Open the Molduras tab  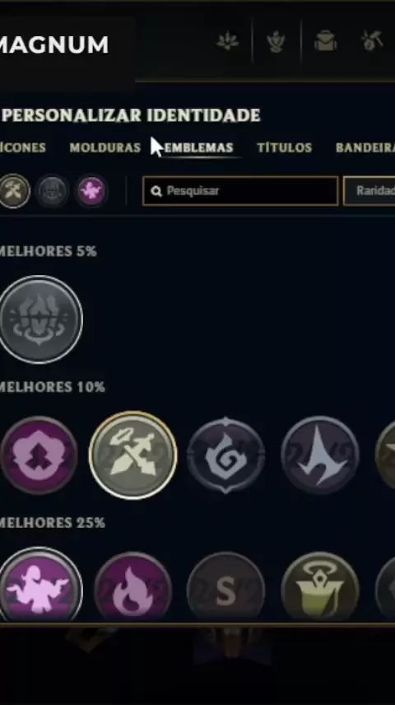coord(105,147)
